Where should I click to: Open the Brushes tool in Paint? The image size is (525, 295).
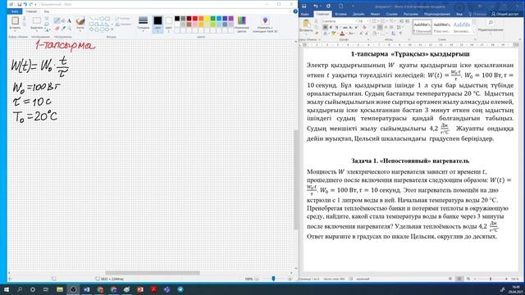(x=80, y=24)
